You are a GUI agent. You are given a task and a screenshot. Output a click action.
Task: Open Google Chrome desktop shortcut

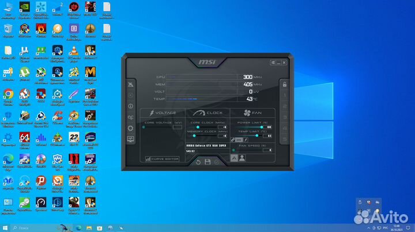[9, 94]
